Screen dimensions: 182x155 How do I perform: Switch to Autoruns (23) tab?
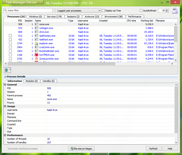(92, 17)
